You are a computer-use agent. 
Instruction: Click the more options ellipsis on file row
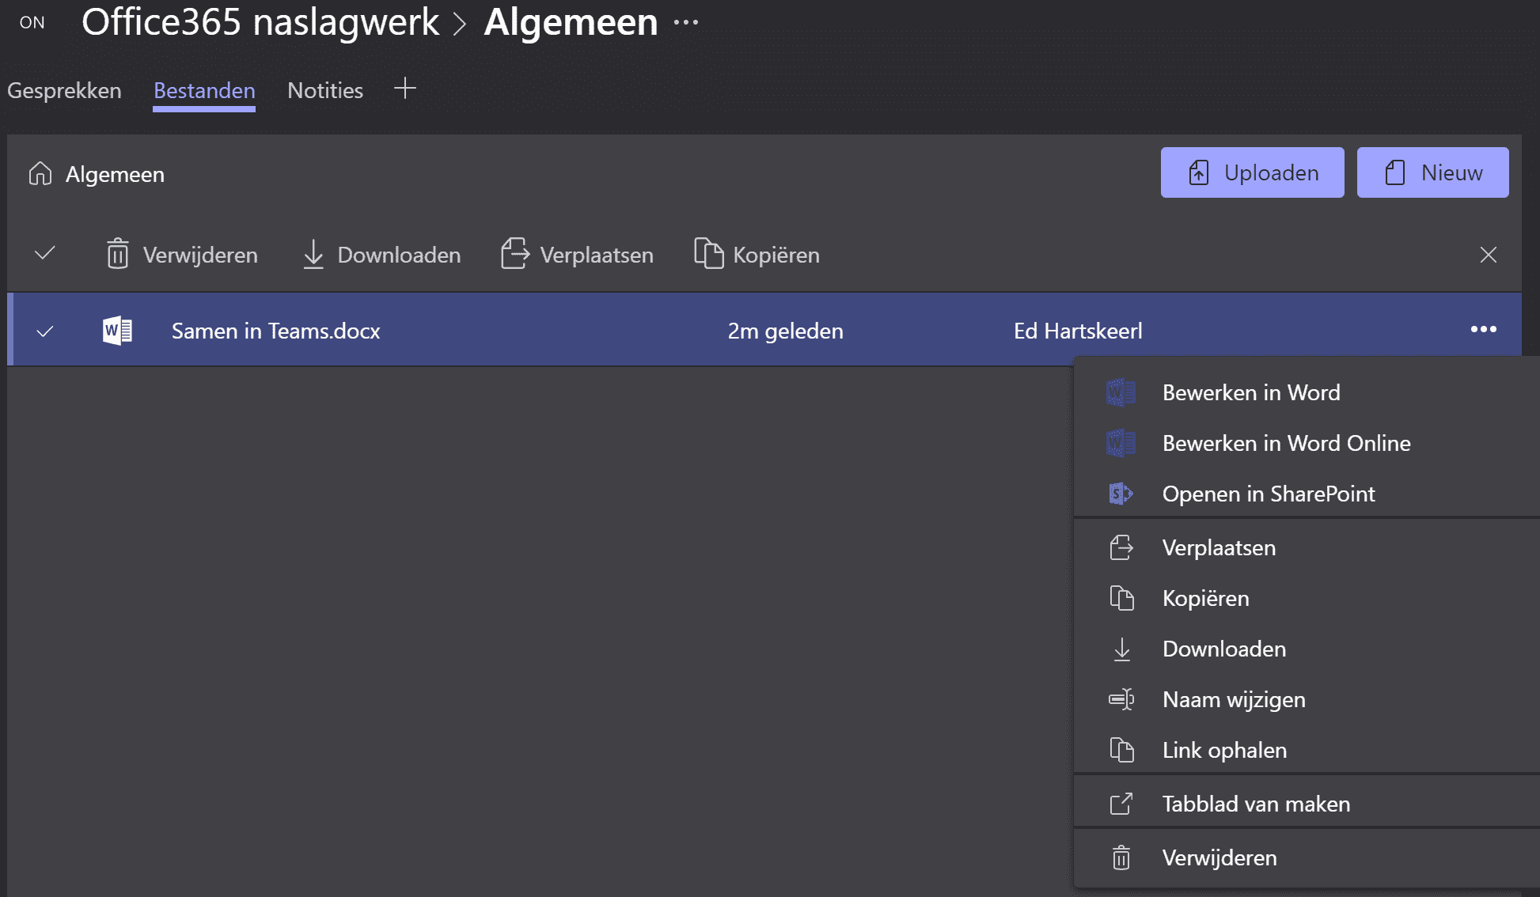point(1483,329)
